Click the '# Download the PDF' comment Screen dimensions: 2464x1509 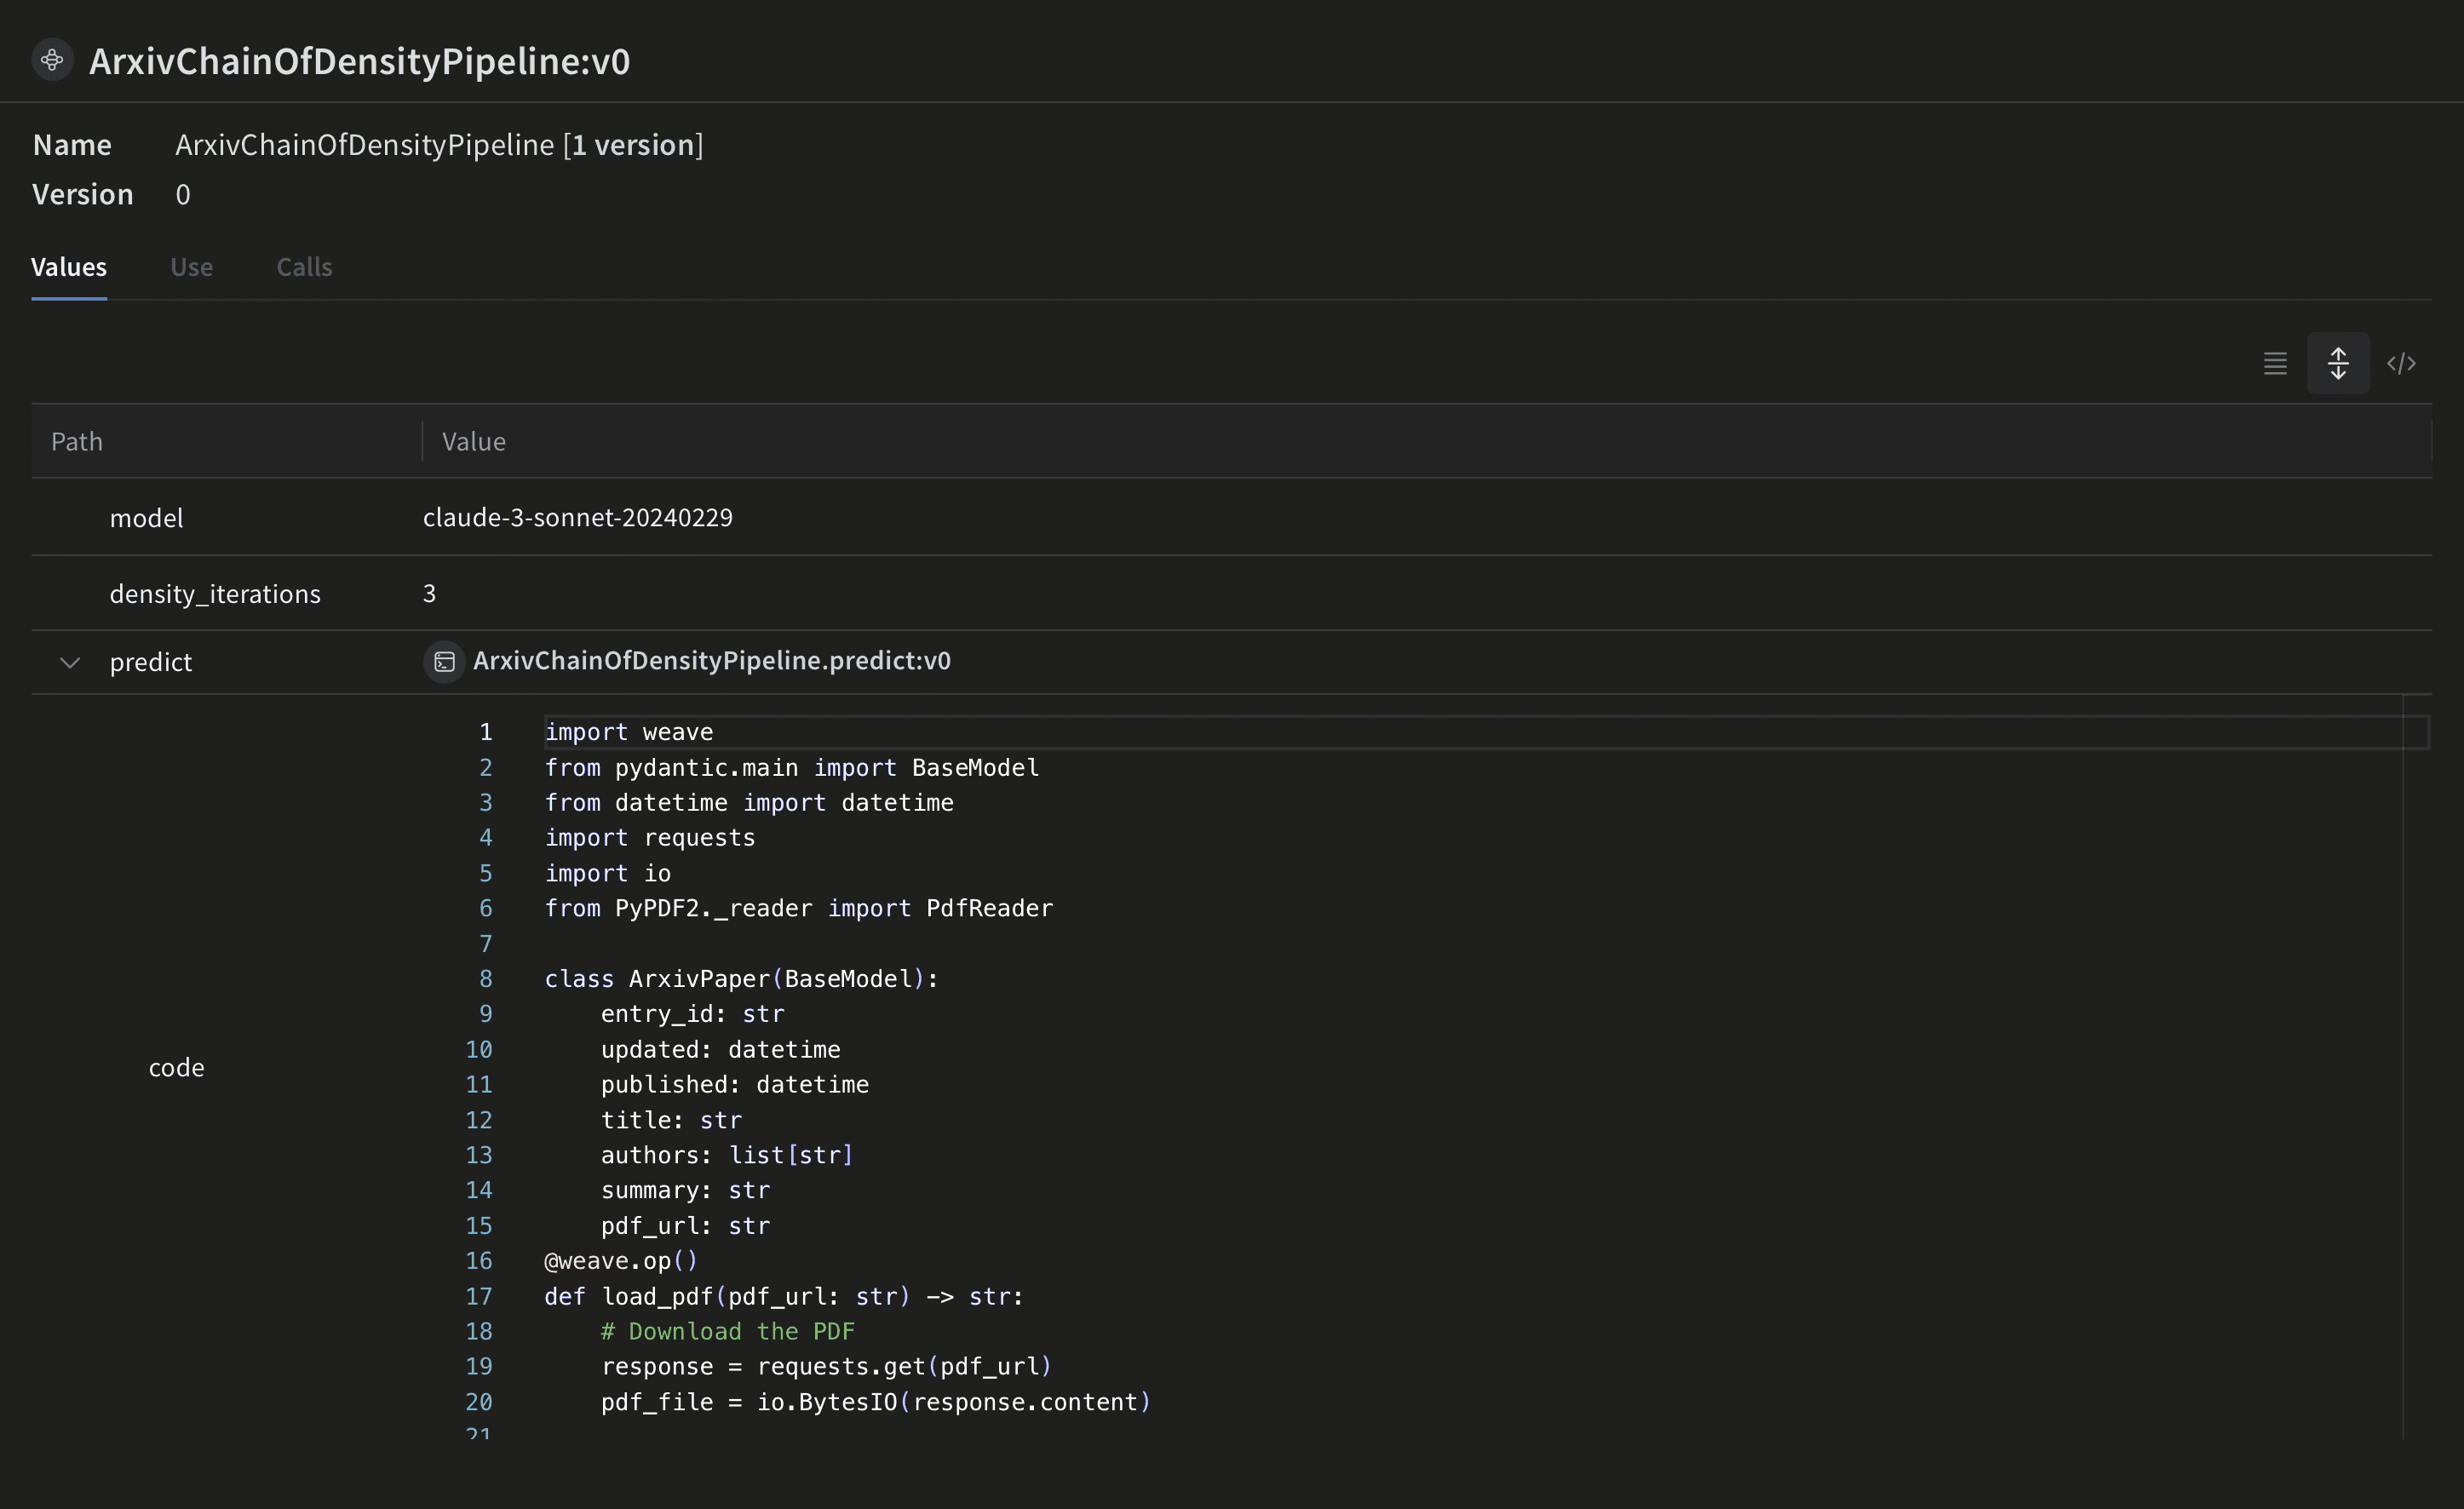pos(728,1331)
